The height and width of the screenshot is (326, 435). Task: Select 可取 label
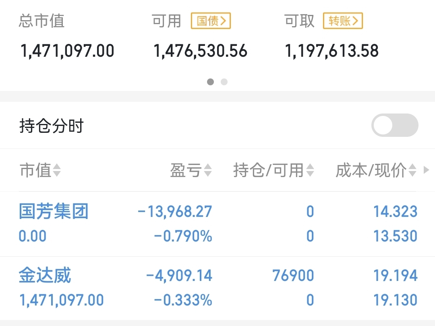click(299, 21)
